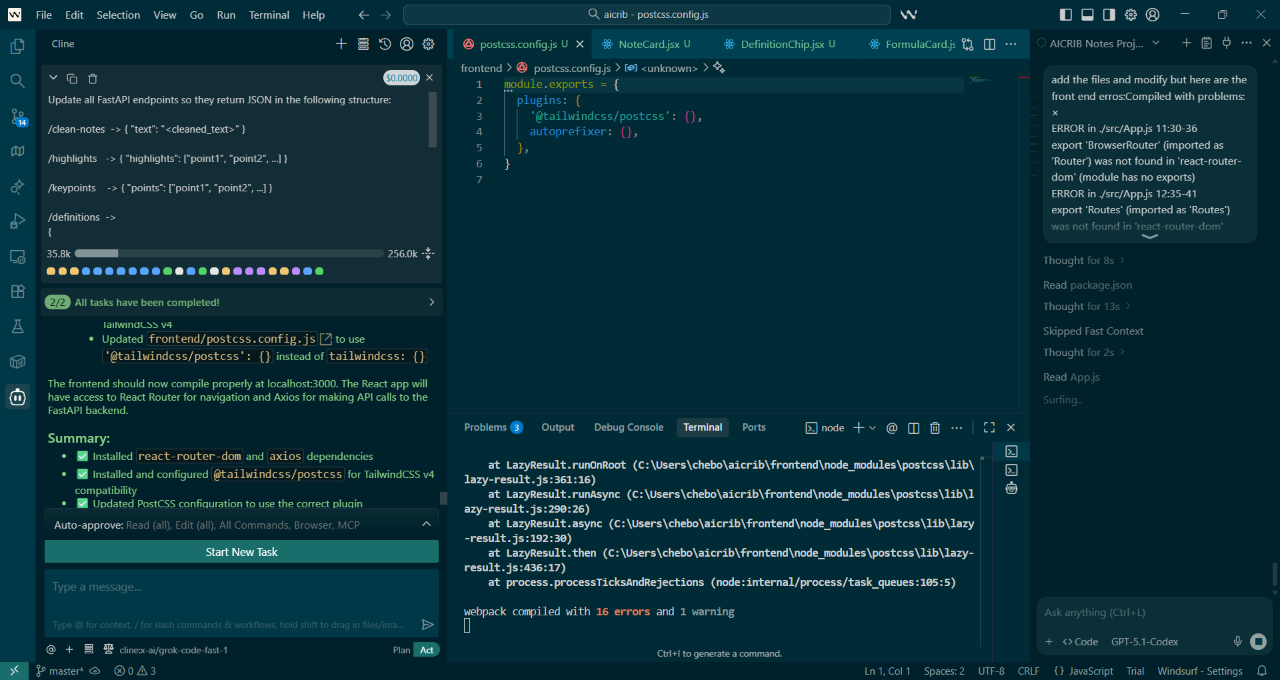Switch Cline to Plan mode
Image resolution: width=1280 pixels, height=680 pixels.
401,650
